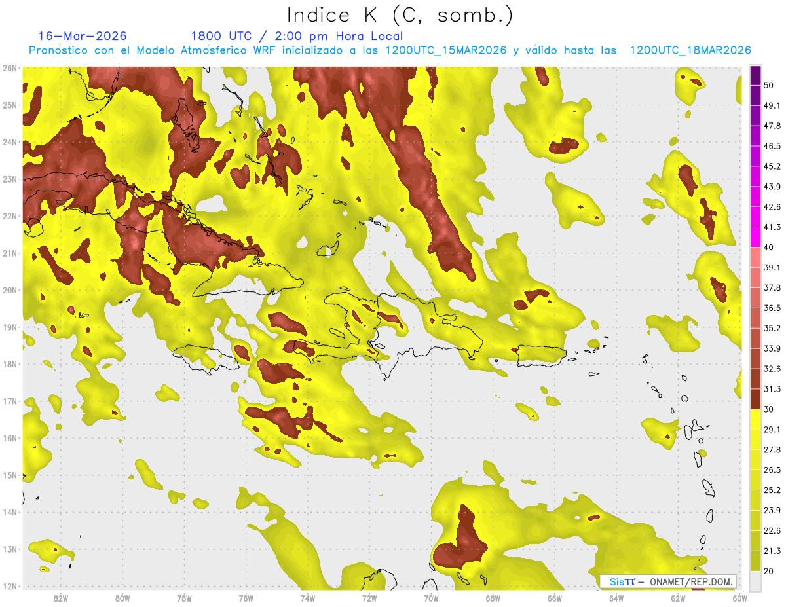Pick the dark brown swatch between 30 and 31.3
This screenshot has height=607, width=786.
coord(755,399)
